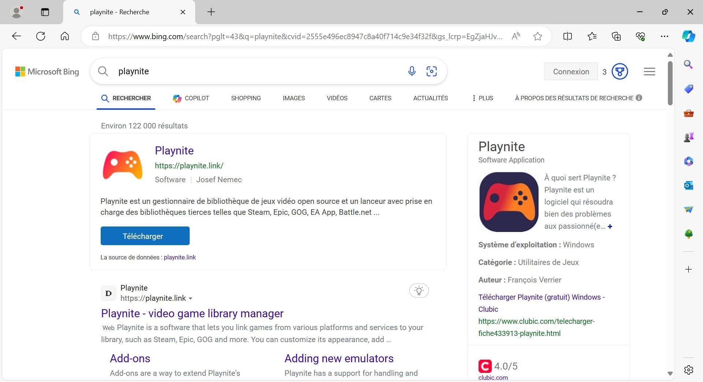
Task: Add this page to favorites star
Action: 538,36
